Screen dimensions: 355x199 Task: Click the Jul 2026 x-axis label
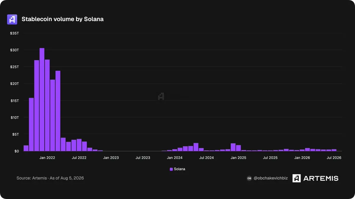334,158
